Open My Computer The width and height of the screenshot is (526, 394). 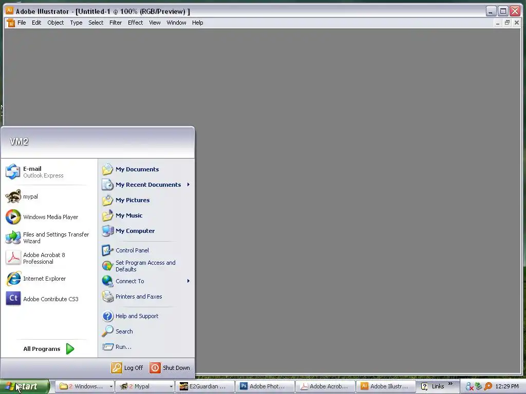(x=146, y=231)
